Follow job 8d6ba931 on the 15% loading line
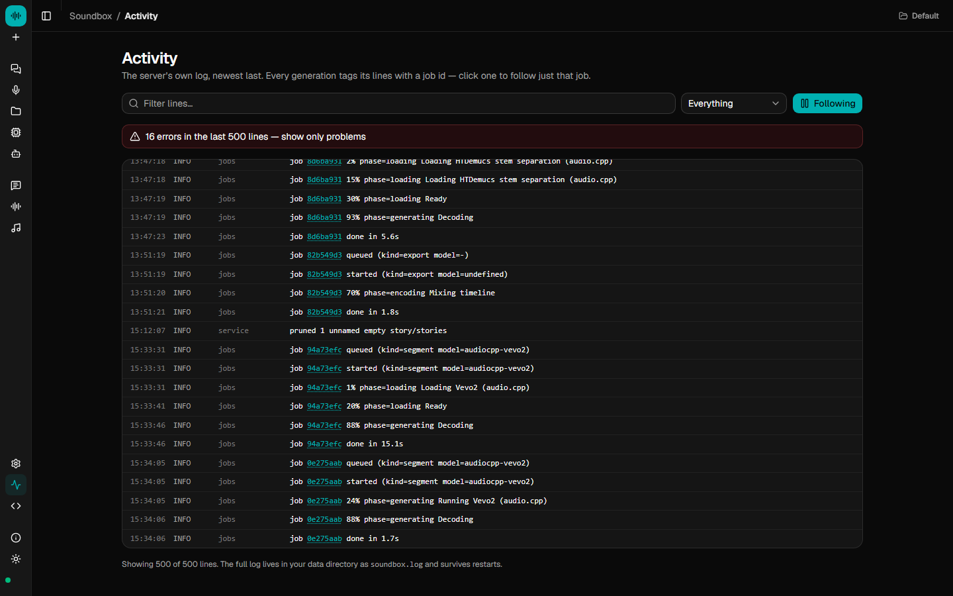The width and height of the screenshot is (953, 596). (x=324, y=179)
